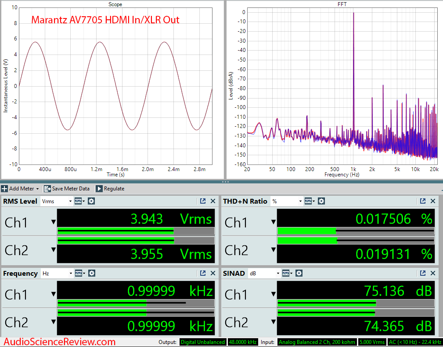The height and width of the screenshot is (347, 443).
Task: Click RMS Ch1 reading 3.943 Vrms
Action: pos(171,219)
